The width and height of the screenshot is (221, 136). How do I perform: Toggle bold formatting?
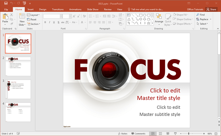pos(45,22)
